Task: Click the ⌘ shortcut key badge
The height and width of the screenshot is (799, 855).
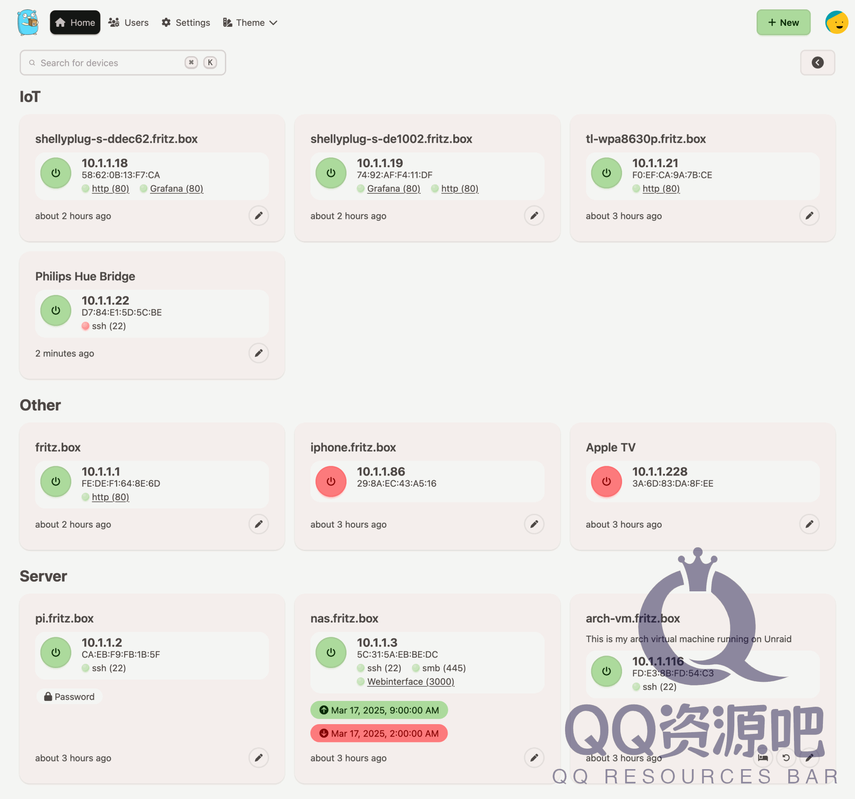Action: tap(191, 62)
